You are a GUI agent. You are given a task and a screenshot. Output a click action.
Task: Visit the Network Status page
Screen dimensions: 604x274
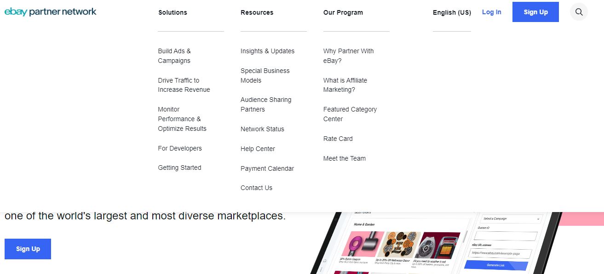(262, 129)
